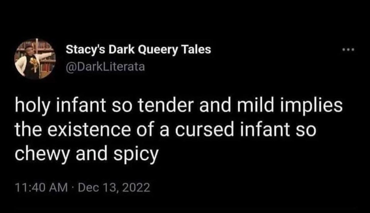Click the profile avatar picture
The image size is (370, 213).
(35, 59)
